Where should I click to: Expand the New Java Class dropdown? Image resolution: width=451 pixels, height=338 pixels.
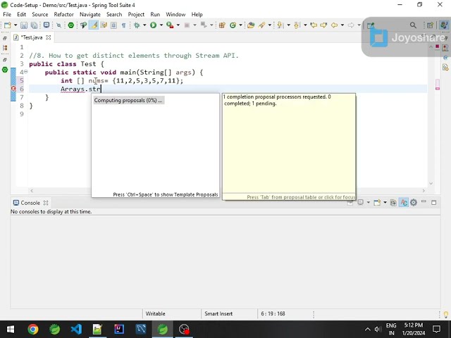click(241, 25)
